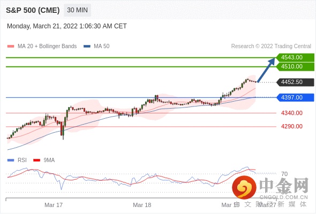Click the RSI 70 level label
The image size is (316, 214).
(x=284, y=174)
